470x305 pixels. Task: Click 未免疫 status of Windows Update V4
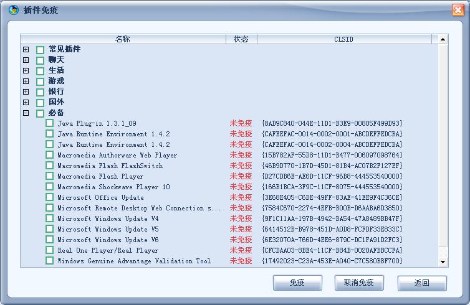click(241, 218)
